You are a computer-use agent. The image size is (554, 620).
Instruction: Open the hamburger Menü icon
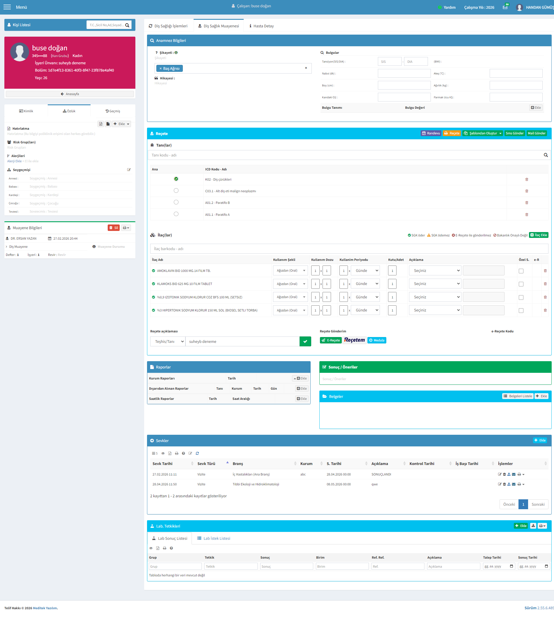(x=7, y=7)
